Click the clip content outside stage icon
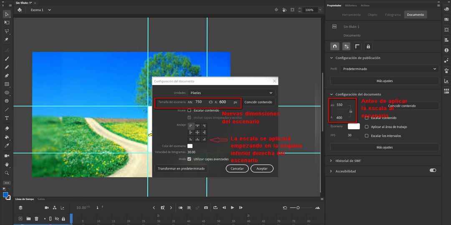Screen dimensions: 451x225 coord(292,10)
